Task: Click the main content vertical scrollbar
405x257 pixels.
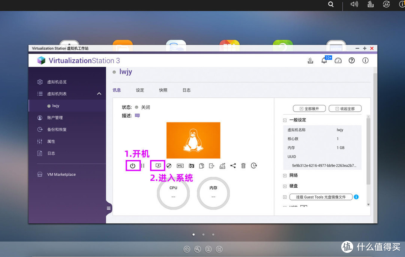Action: pos(375,147)
